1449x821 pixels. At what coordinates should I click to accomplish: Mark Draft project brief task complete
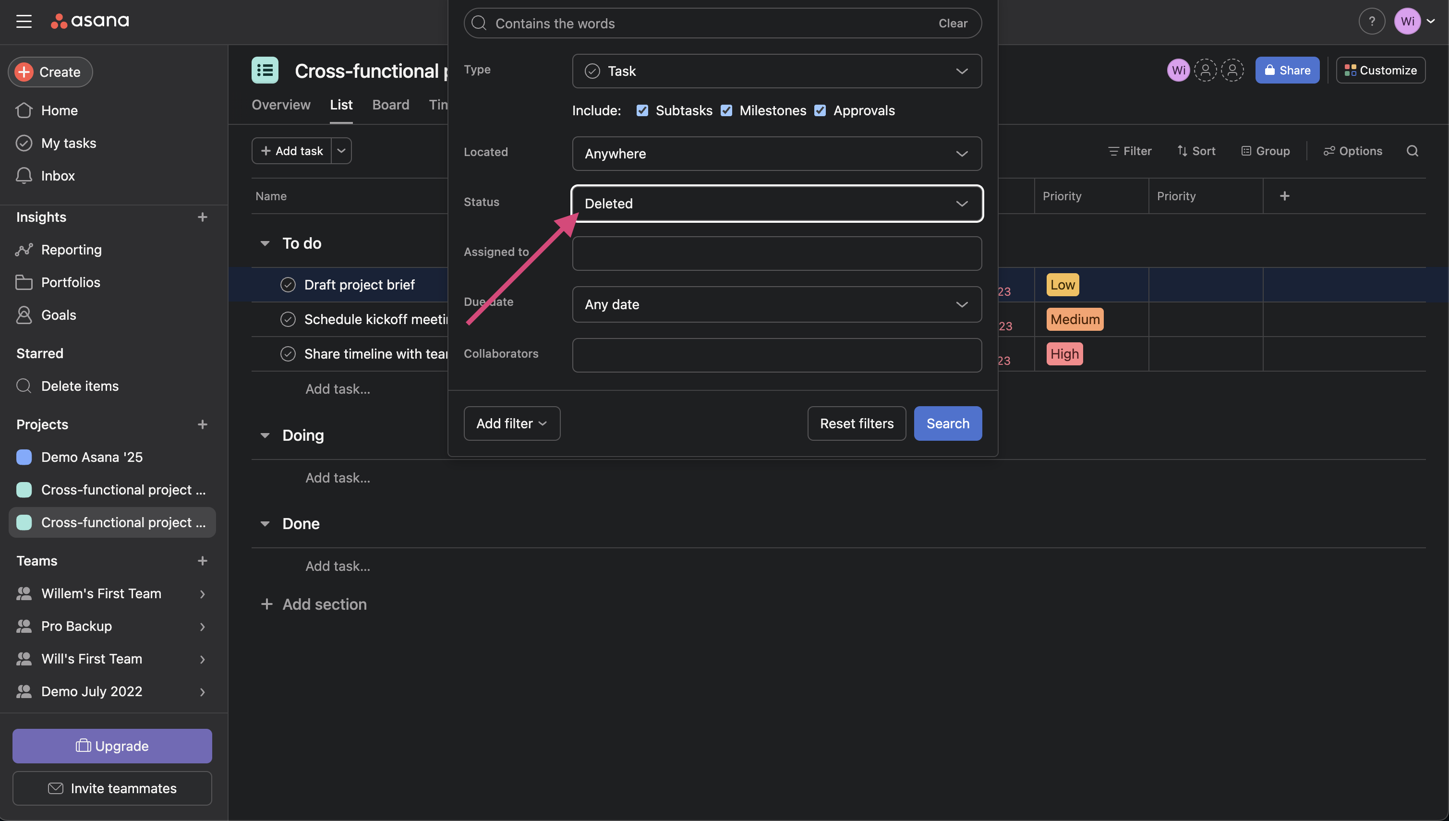(288, 285)
